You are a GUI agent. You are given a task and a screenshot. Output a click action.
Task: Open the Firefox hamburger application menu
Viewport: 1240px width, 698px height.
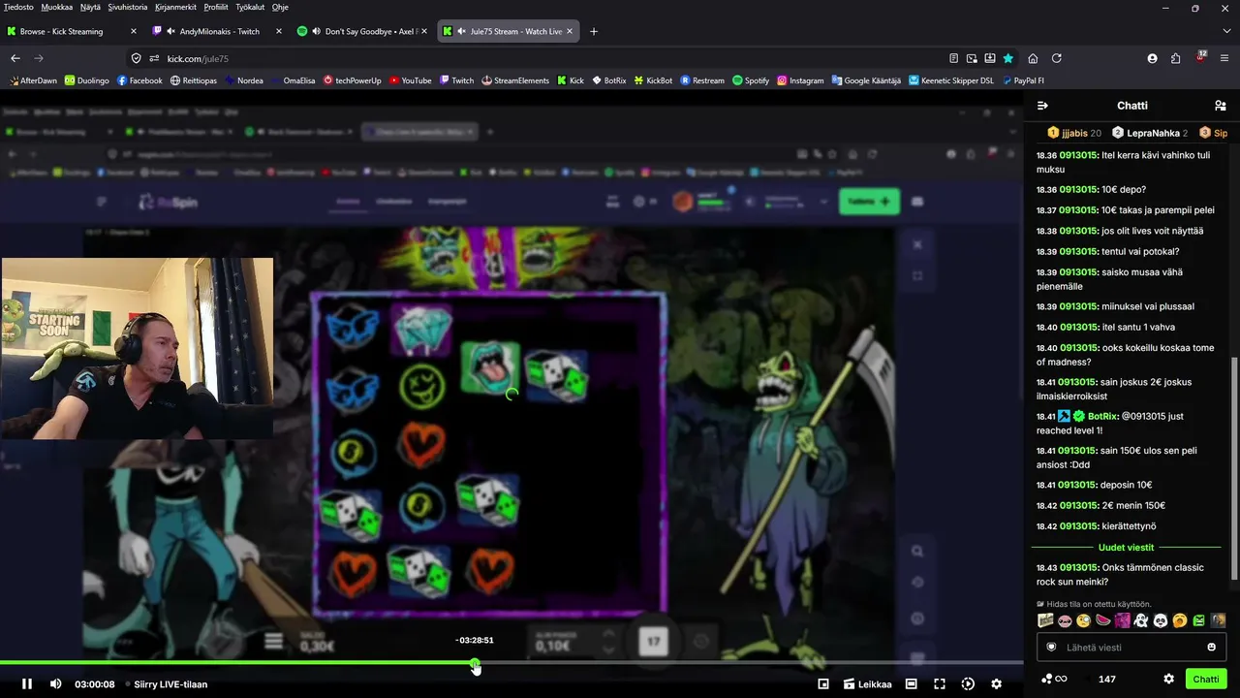[1224, 58]
